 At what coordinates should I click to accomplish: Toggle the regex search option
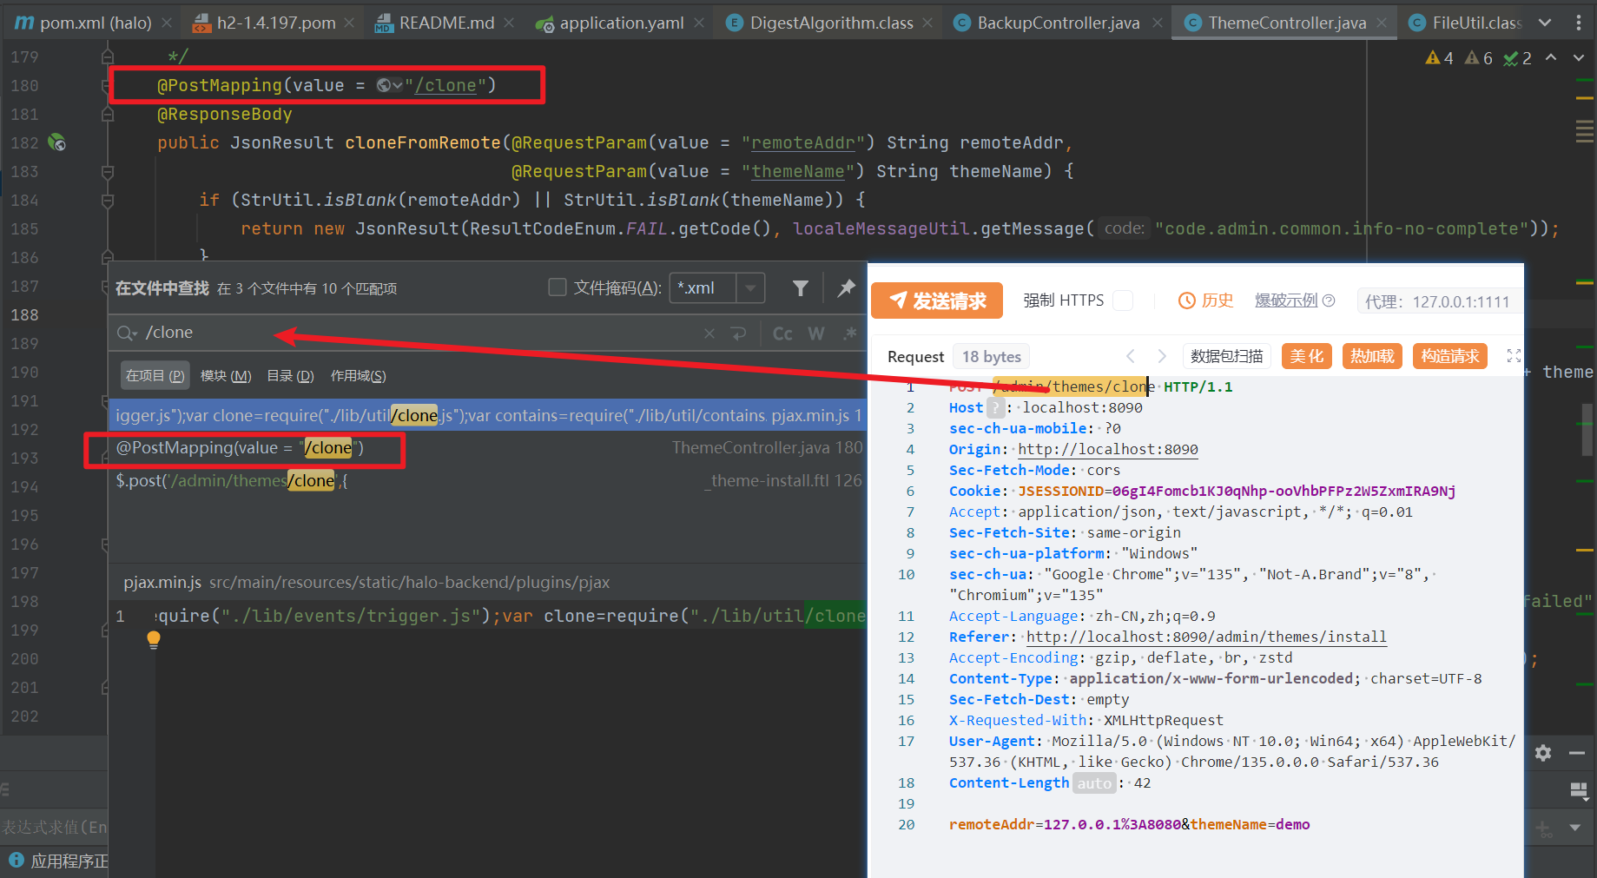pyautogui.click(x=849, y=333)
